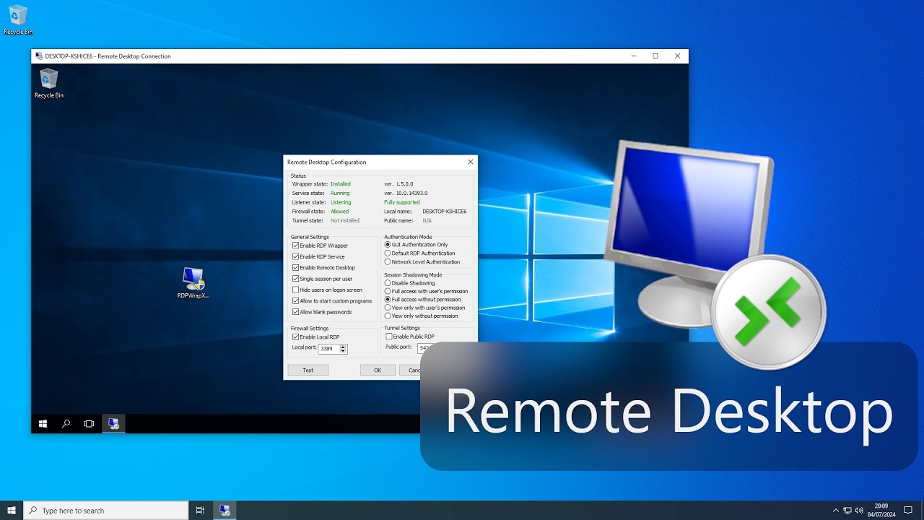Click the Type here to search box
This screenshot has width=924, height=520.
pyautogui.click(x=106, y=511)
